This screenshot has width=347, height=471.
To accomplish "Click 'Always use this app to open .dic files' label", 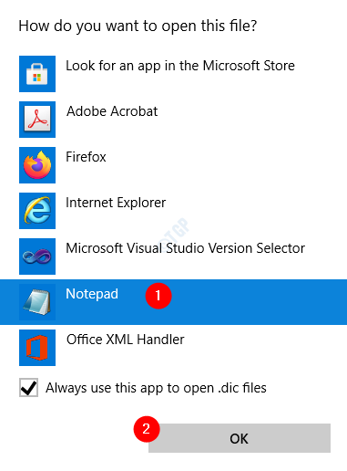I will [x=156, y=388].
